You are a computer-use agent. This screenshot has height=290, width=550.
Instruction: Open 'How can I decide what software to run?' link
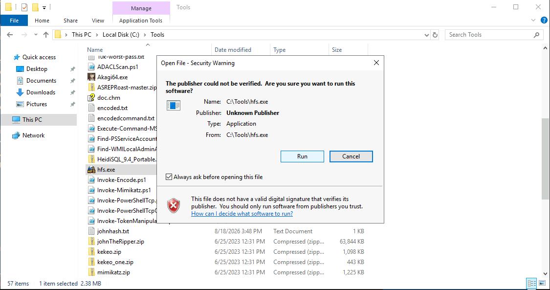(242, 214)
